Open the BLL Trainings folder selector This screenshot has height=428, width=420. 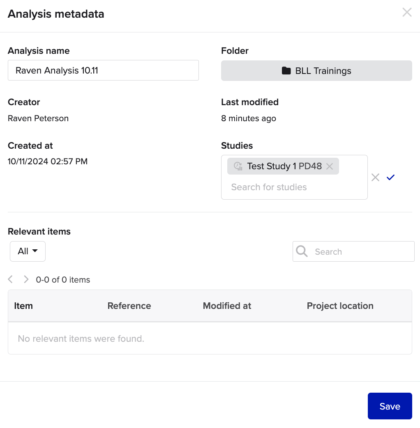point(316,71)
